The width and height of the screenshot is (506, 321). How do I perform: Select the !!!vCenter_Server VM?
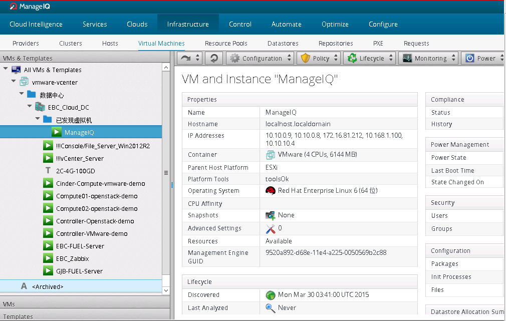pos(80,158)
